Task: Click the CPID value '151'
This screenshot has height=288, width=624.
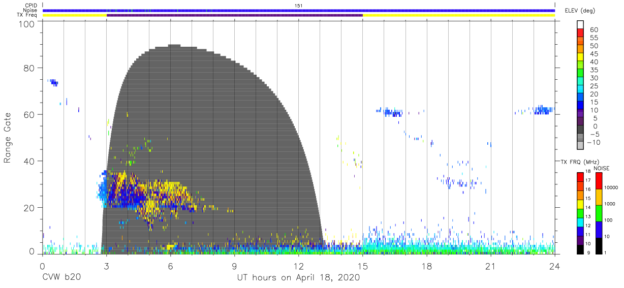Action: pyautogui.click(x=298, y=5)
